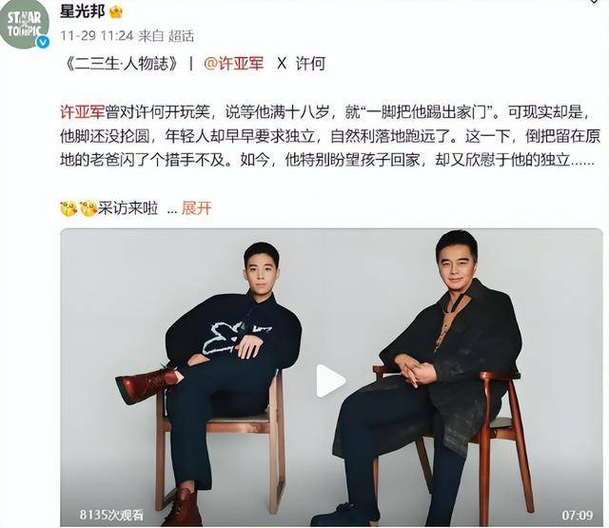Open the 超话 source link
609x528 pixels.
[181, 36]
